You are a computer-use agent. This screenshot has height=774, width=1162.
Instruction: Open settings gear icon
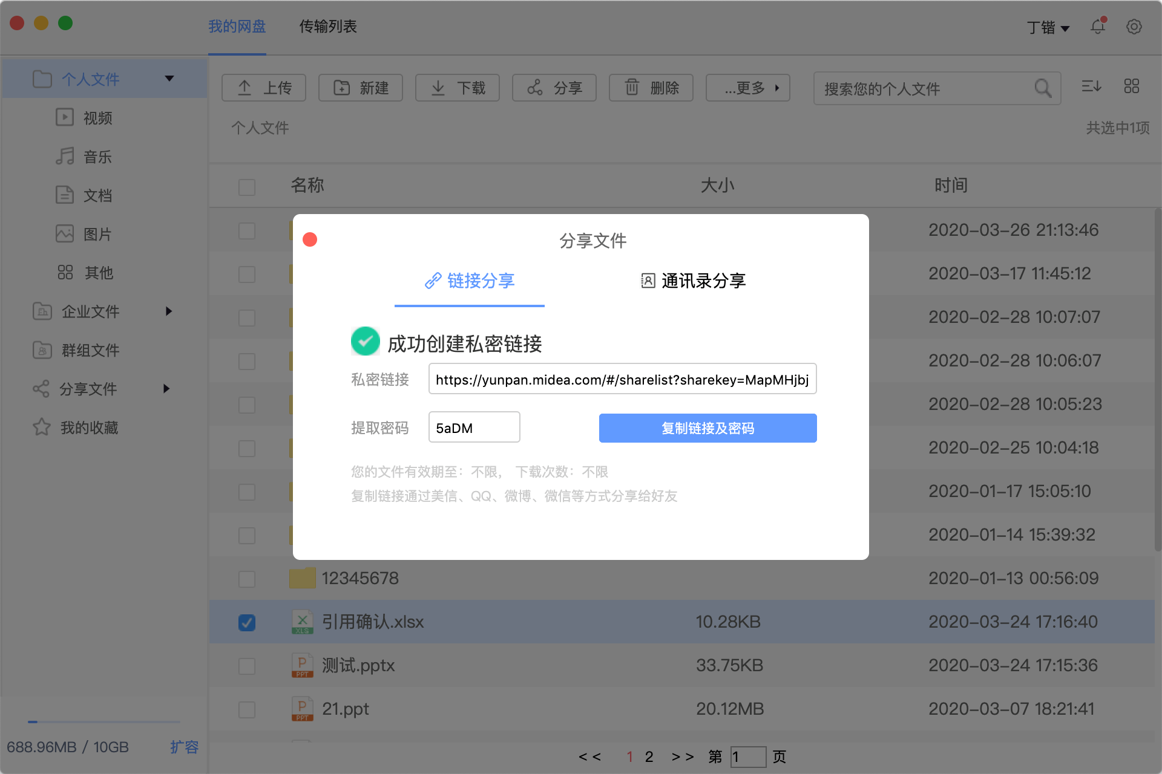1134,27
